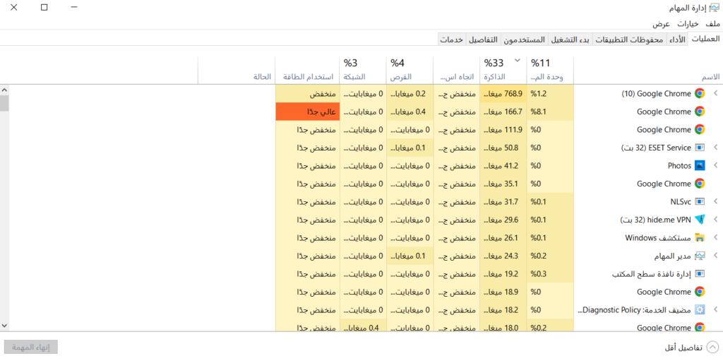
Task: Click the scrollbar down arrow
Action: (x=5, y=325)
